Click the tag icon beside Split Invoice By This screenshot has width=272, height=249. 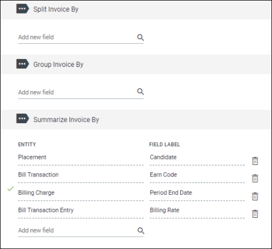[x=23, y=8]
